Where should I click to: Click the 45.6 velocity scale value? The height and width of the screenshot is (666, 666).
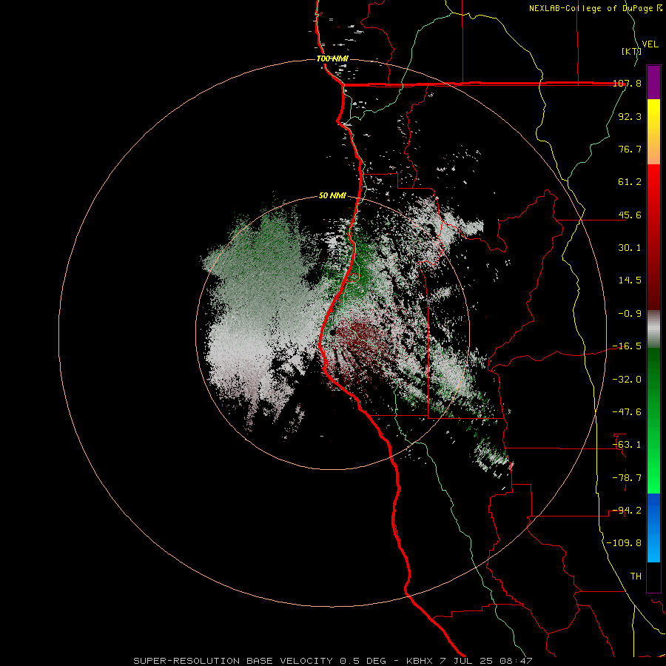tap(630, 215)
